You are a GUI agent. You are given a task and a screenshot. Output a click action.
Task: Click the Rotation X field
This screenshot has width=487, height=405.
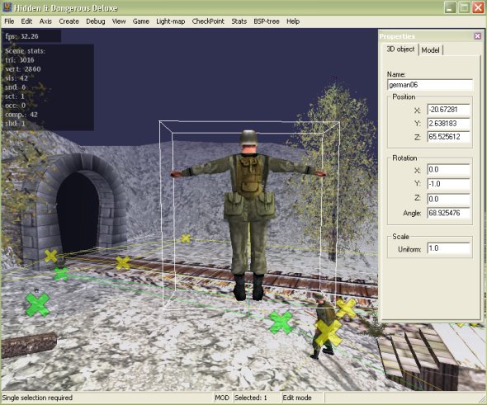coord(448,170)
